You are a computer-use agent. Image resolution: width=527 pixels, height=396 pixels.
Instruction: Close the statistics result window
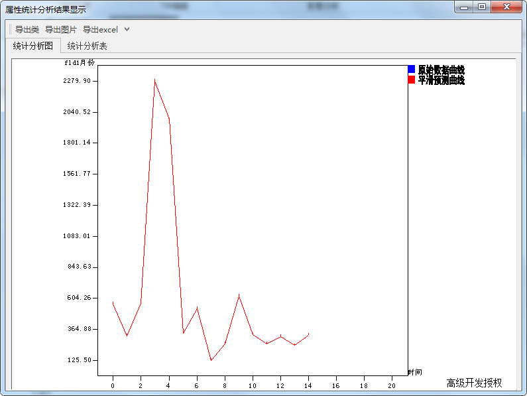coord(507,7)
